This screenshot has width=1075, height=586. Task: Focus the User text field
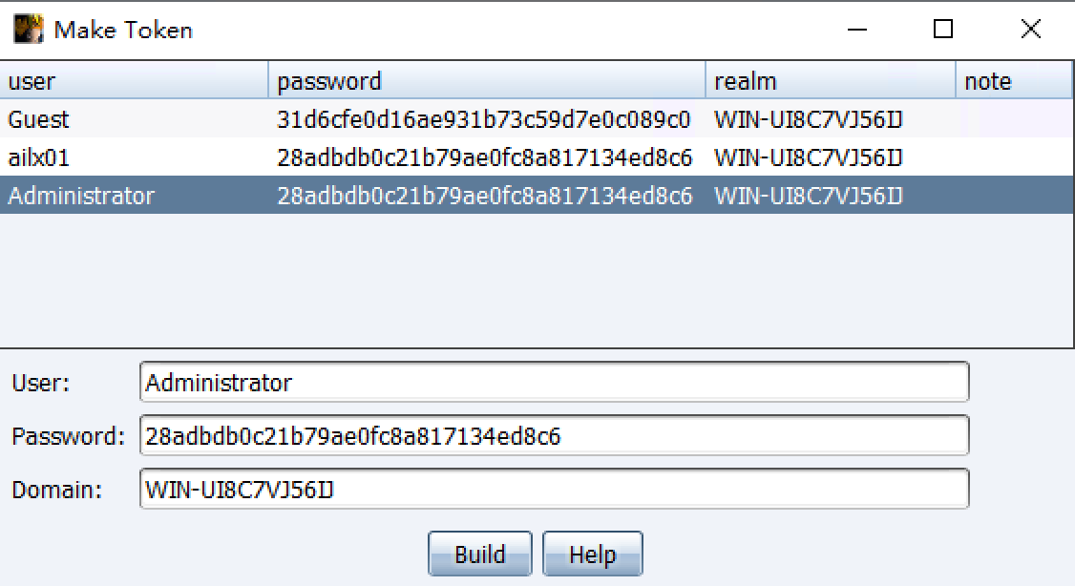tap(554, 383)
